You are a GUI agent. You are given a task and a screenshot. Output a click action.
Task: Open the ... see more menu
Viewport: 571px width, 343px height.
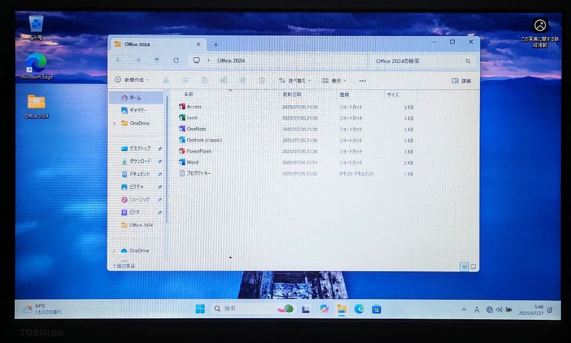363,80
